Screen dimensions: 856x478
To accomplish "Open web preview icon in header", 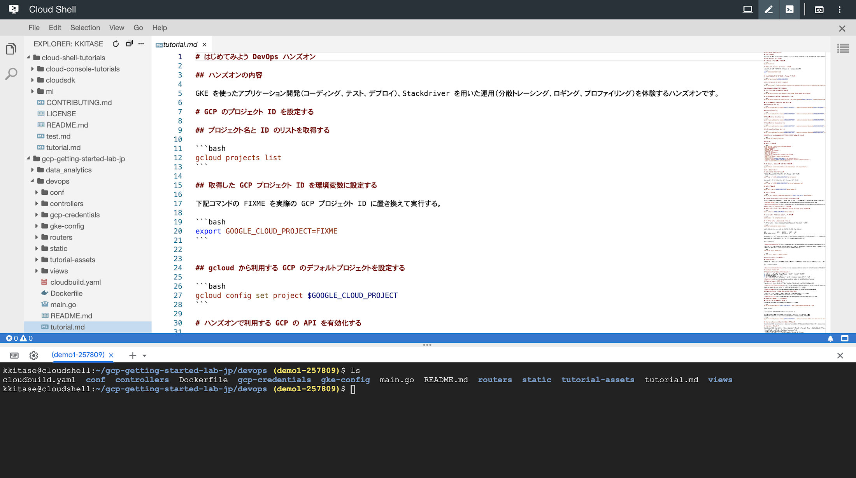I will 819,10.
